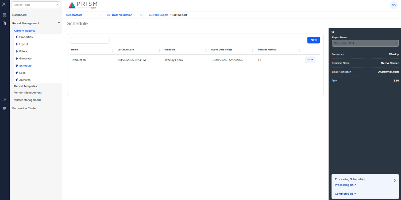401x200 pixels.
Task: Open Vendor Management section
Action: pyautogui.click(x=28, y=93)
